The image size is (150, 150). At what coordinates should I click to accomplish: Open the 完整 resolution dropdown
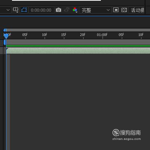(x=96, y=10)
